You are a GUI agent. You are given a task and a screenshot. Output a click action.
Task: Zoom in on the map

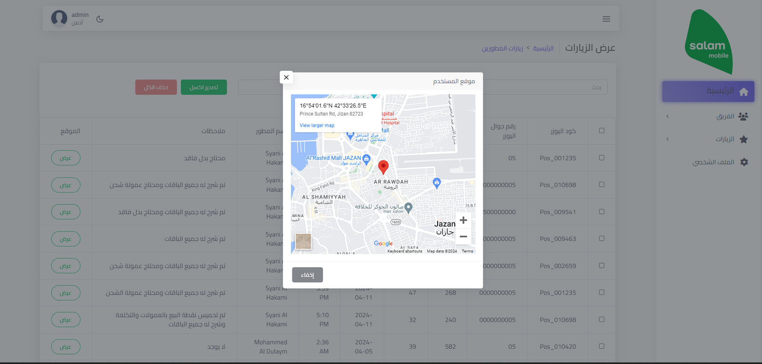(463, 220)
